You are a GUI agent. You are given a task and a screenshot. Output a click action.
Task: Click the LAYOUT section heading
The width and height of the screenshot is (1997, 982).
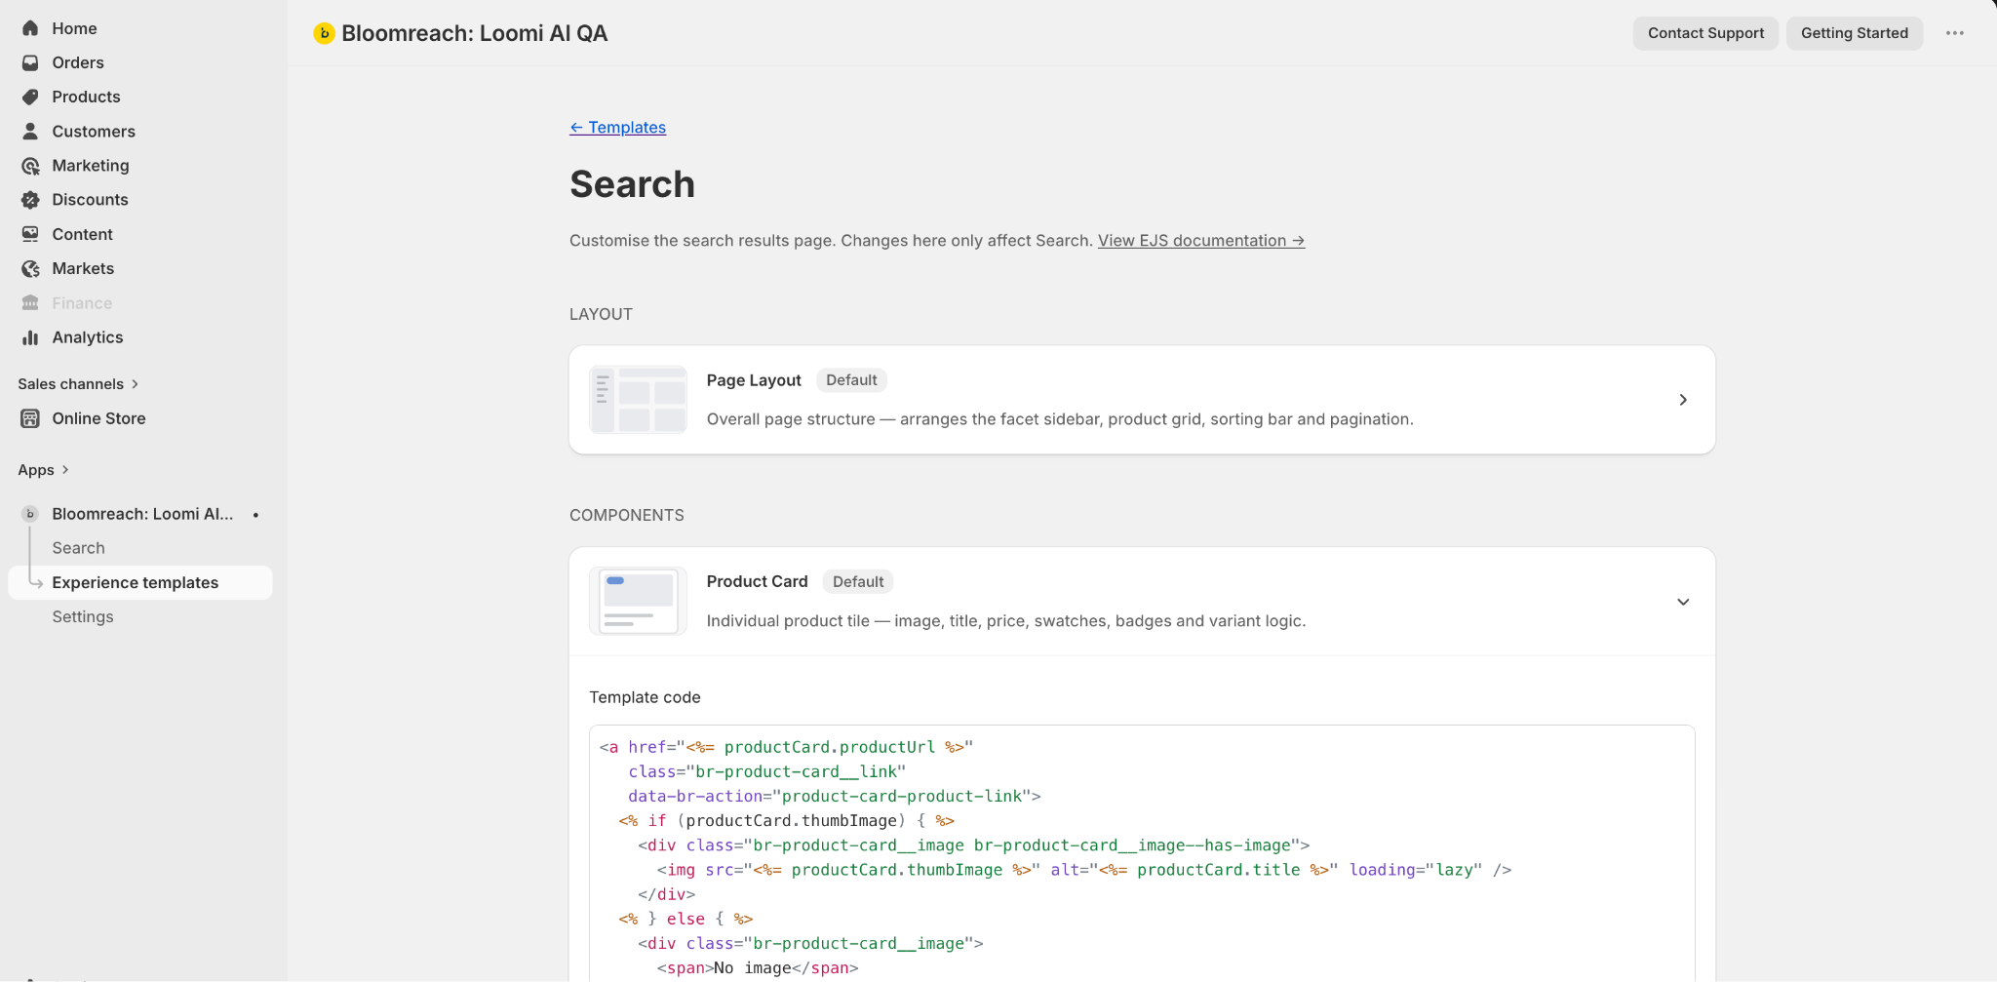(x=601, y=314)
